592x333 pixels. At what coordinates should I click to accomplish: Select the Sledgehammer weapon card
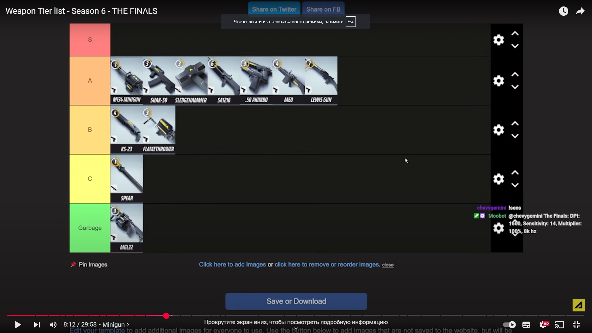pos(191,81)
